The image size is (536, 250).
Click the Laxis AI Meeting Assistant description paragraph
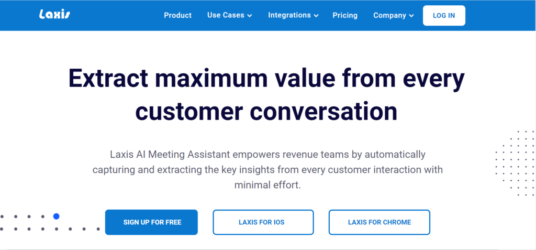[267, 170]
